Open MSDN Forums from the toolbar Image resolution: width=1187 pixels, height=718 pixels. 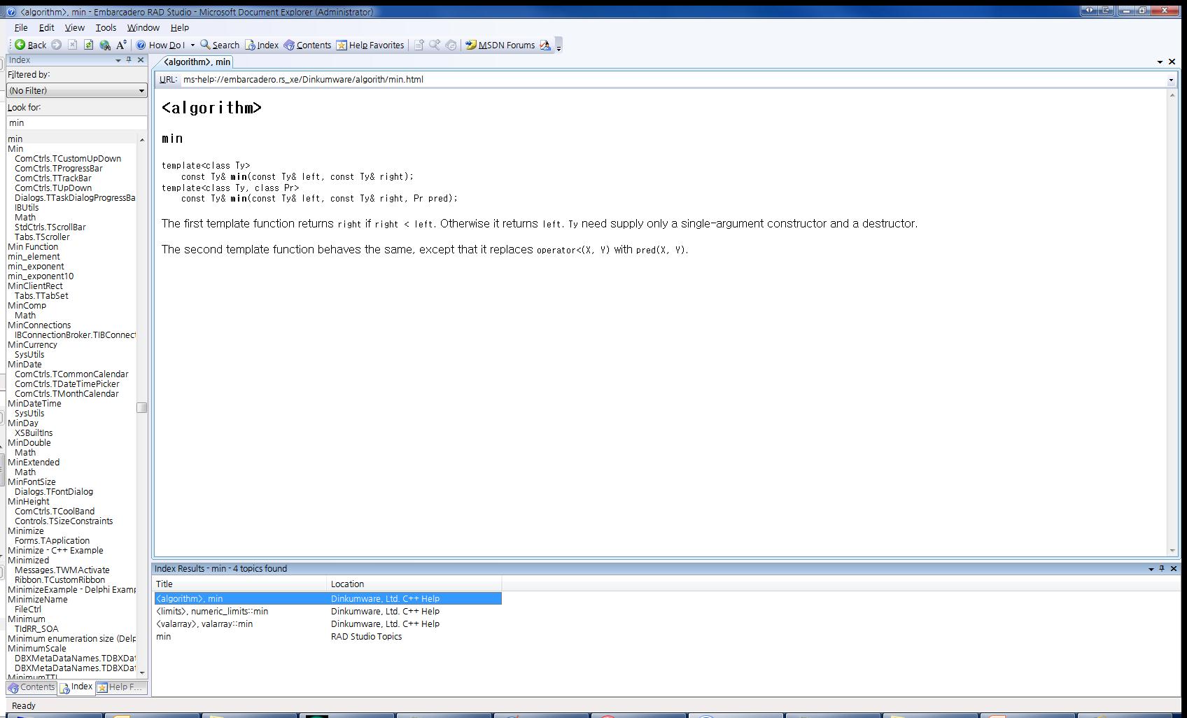coord(500,45)
